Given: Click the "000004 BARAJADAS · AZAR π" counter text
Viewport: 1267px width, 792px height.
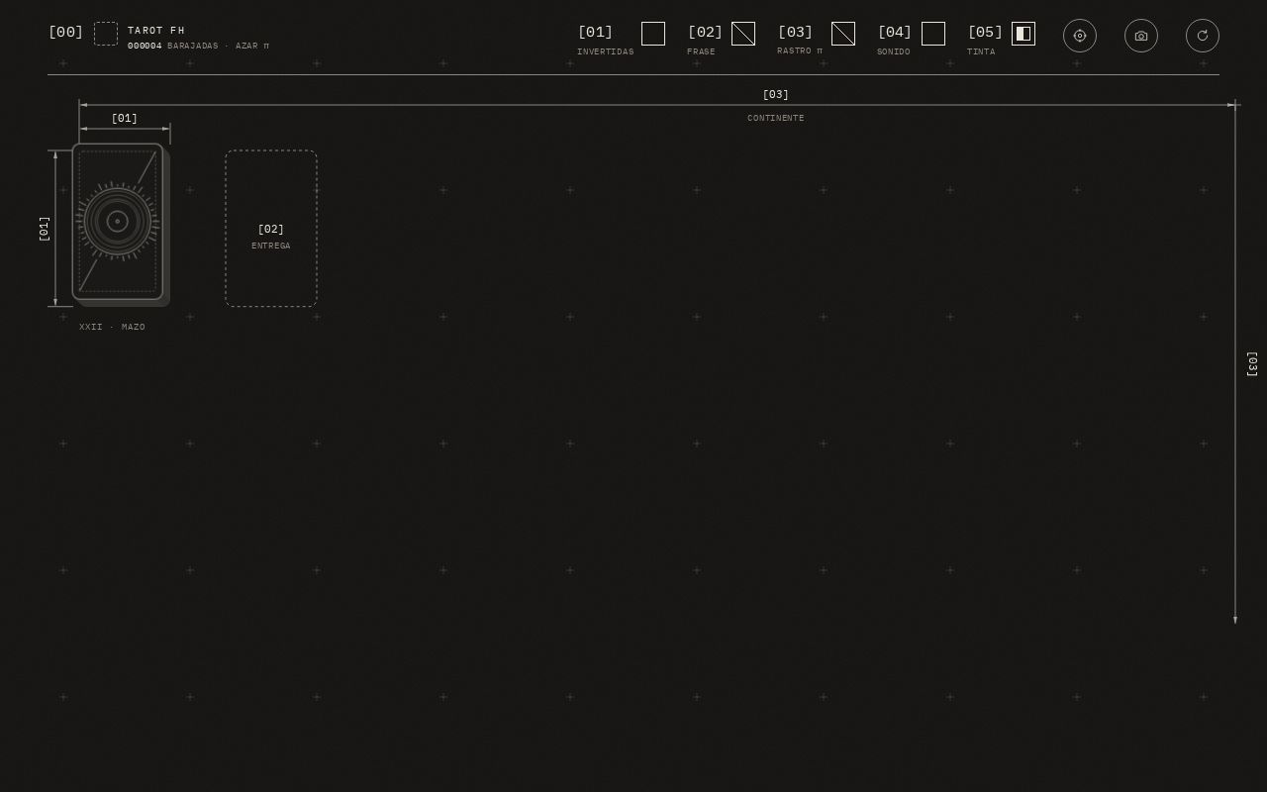Looking at the screenshot, I should pyautogui.click(x=198, y=47).
